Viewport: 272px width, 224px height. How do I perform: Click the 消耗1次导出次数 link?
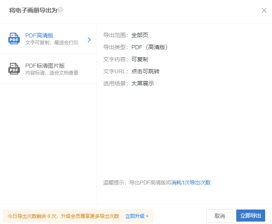pyautogui.click(x=191, y=183)
